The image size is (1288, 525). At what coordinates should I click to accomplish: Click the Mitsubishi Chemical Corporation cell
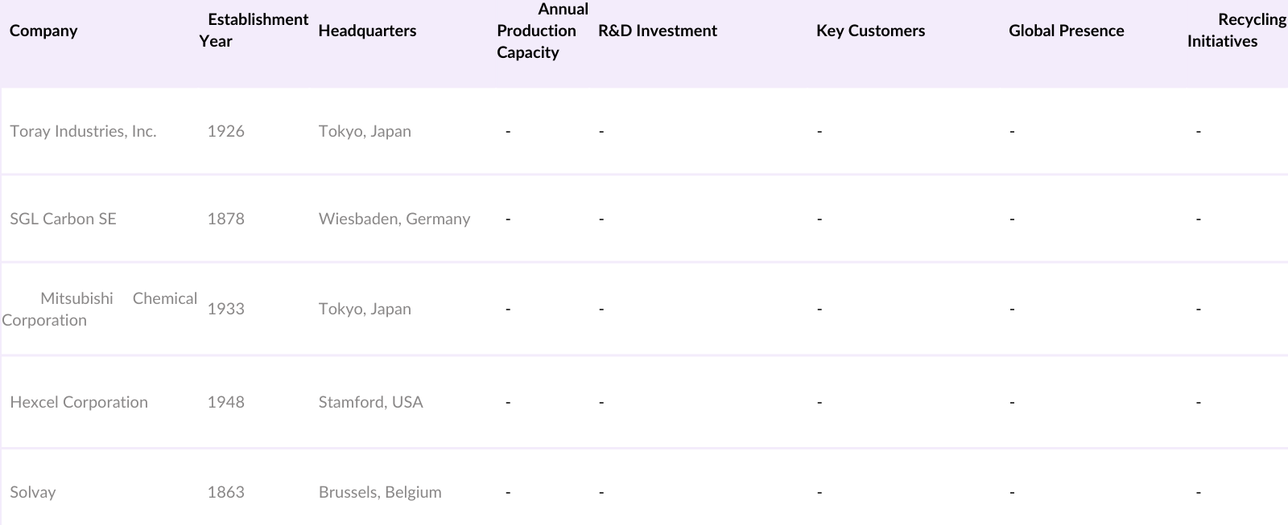99,309
